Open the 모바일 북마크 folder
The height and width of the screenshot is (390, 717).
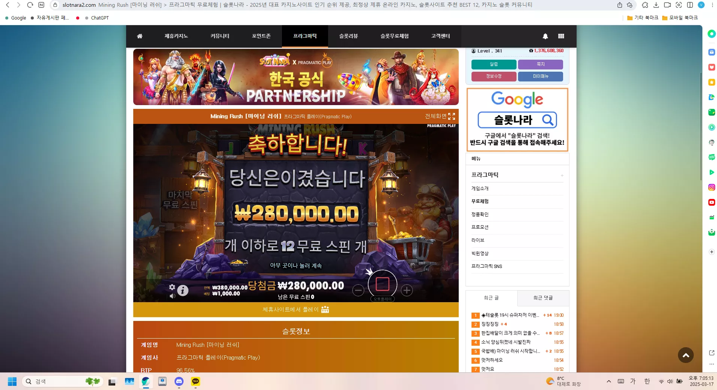[x=680, y=18]
